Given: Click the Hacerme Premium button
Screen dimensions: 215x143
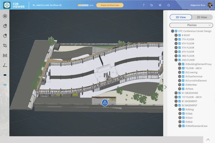Looking at the screenshot, I should click(x=110, y=5).
